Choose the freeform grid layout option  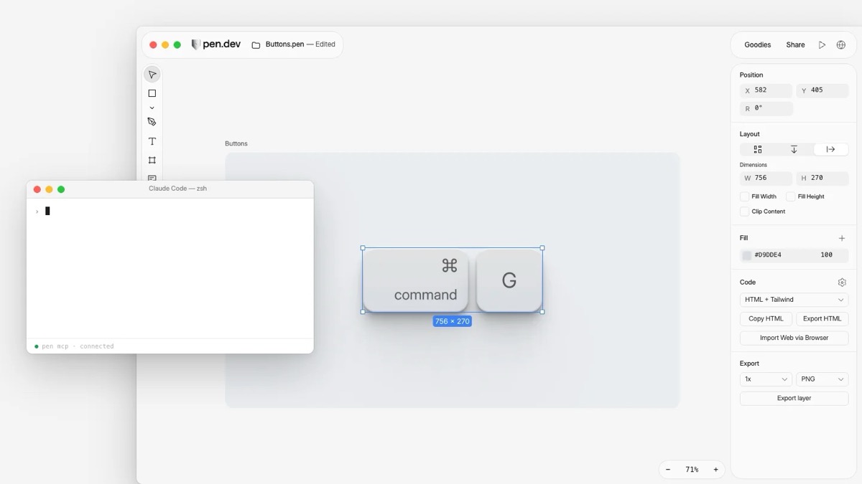[757, 149]
